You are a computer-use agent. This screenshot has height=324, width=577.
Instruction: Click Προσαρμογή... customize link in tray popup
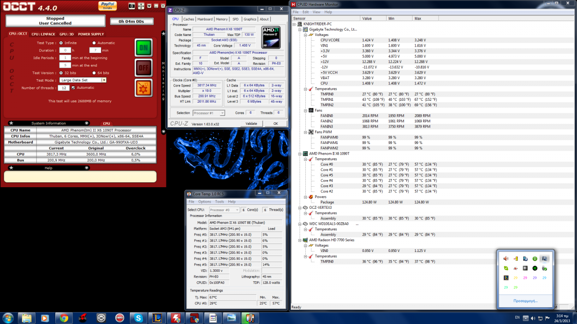point(525,301)
